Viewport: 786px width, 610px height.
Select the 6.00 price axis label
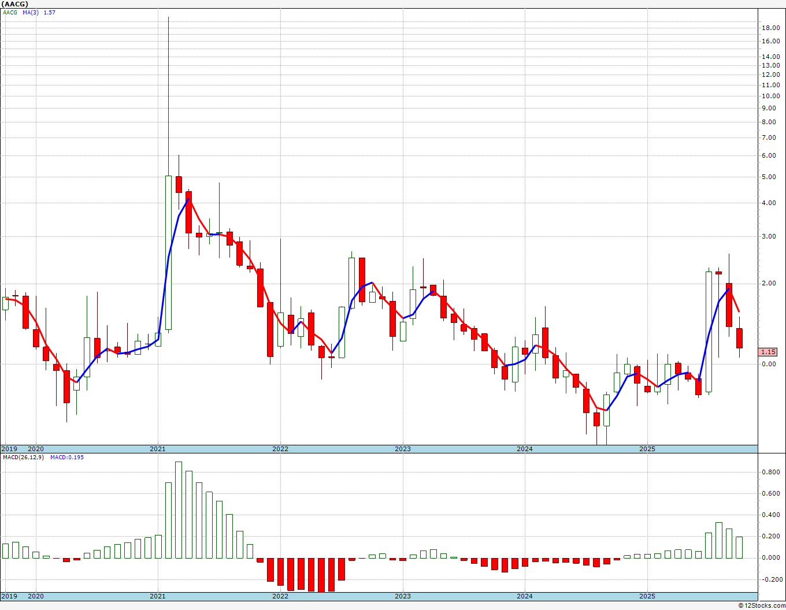coord(770,155)
